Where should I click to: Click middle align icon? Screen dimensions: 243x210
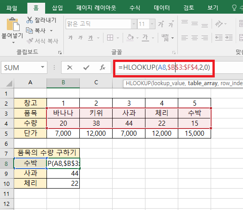click(x=195, y=24)
